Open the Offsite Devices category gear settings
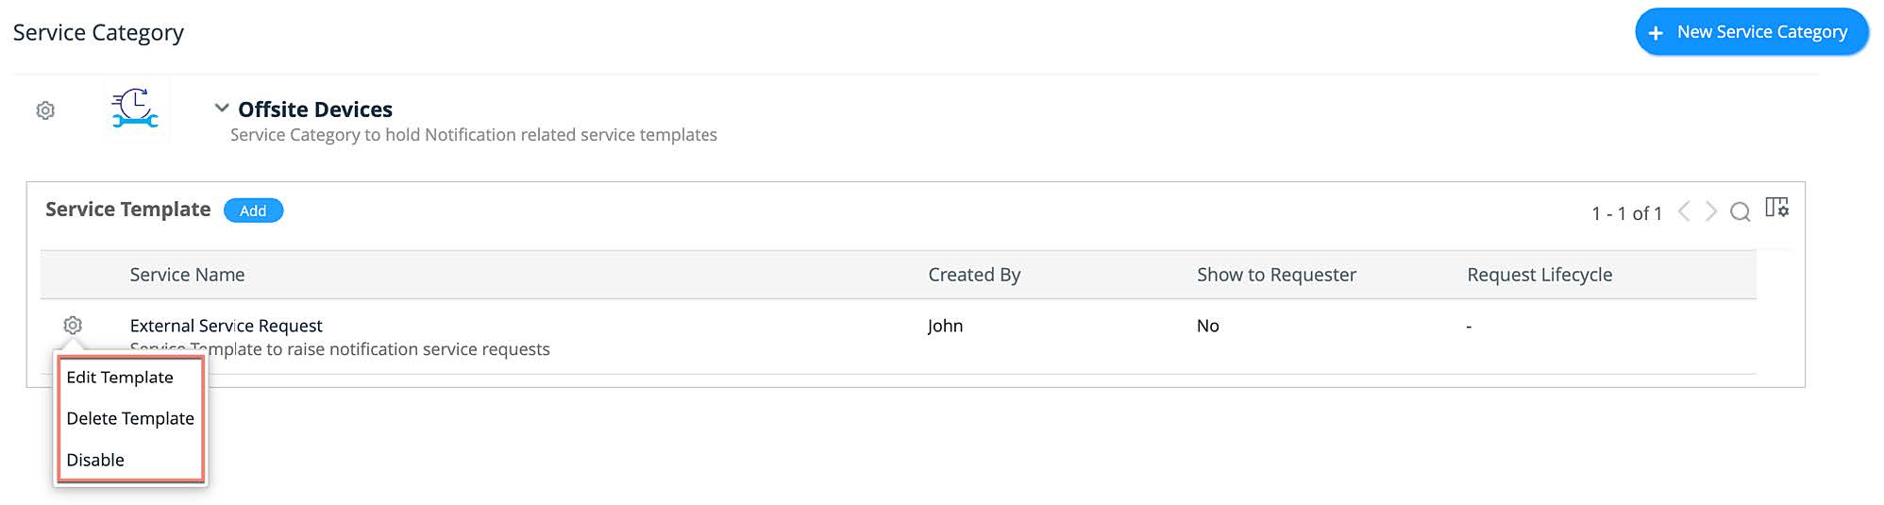The image size is (1884, 505). pyautogui.click(x=45, y=110)
